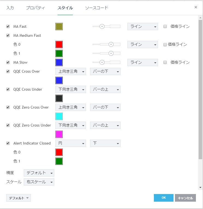Click the キャンセル button
The width and height of the screenshot is (203, 209).
(185, 198)
